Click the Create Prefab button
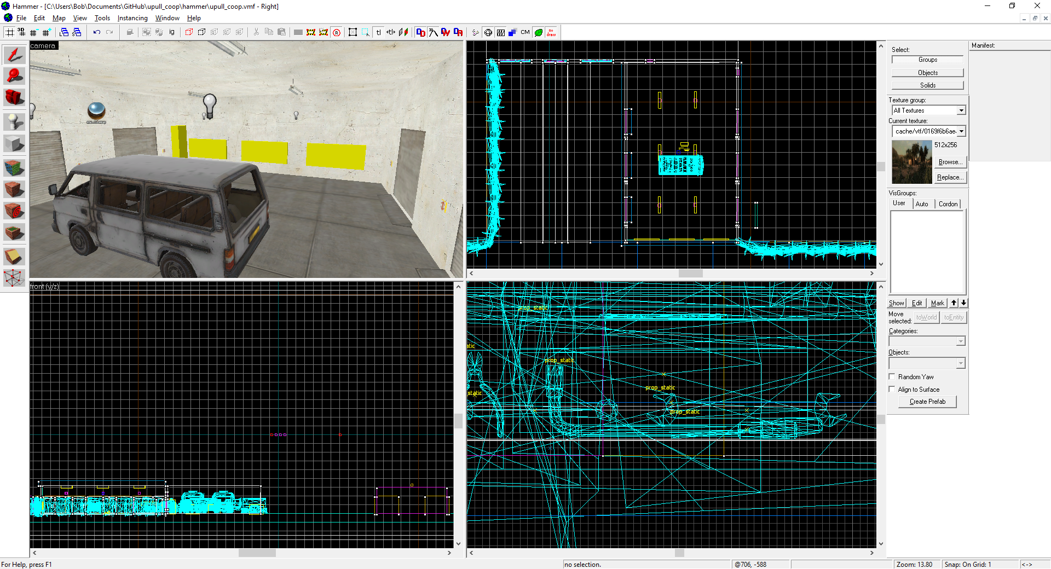Screen dimensions: 1051x569 927,402
